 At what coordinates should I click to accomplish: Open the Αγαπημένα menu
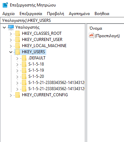[x=79, y=14]
